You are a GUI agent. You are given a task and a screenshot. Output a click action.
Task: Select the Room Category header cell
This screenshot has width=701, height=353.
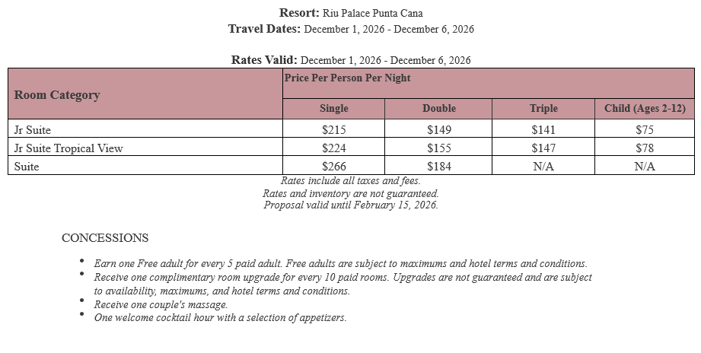pos(57,95)
